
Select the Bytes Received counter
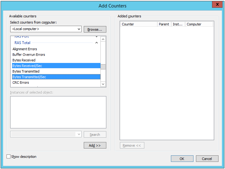click(x=56, y=60)
